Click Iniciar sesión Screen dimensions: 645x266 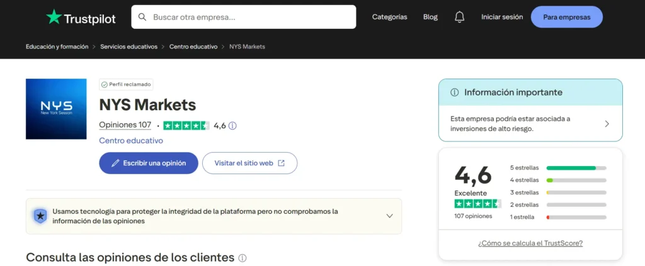coord(502,17)
